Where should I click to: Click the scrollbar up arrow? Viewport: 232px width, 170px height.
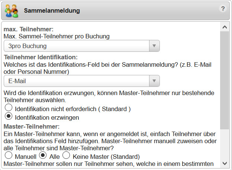click(x=225, y=27)
